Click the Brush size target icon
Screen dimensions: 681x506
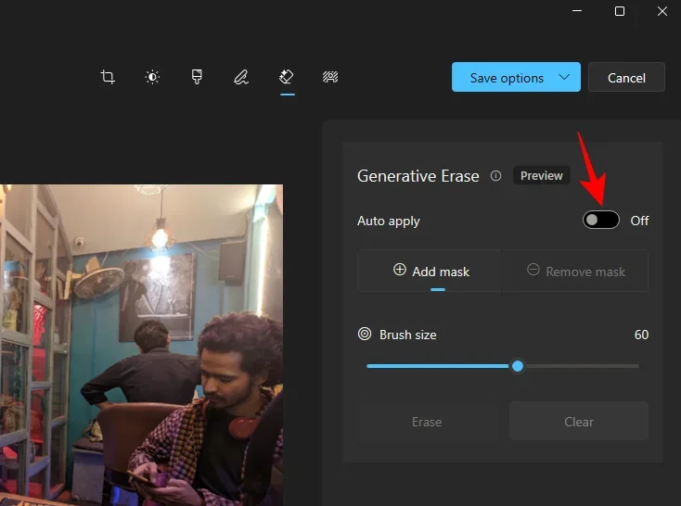tap(365, 335)
